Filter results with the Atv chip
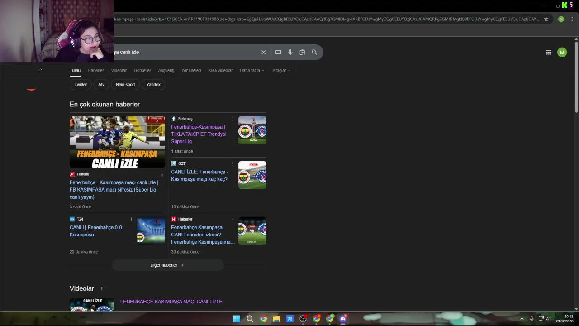The image size is (579, 326). [101, 85]
